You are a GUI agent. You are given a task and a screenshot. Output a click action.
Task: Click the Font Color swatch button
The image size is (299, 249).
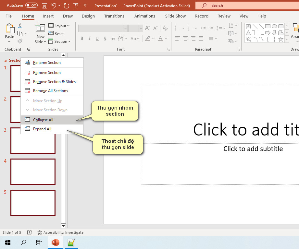point(161,39)
